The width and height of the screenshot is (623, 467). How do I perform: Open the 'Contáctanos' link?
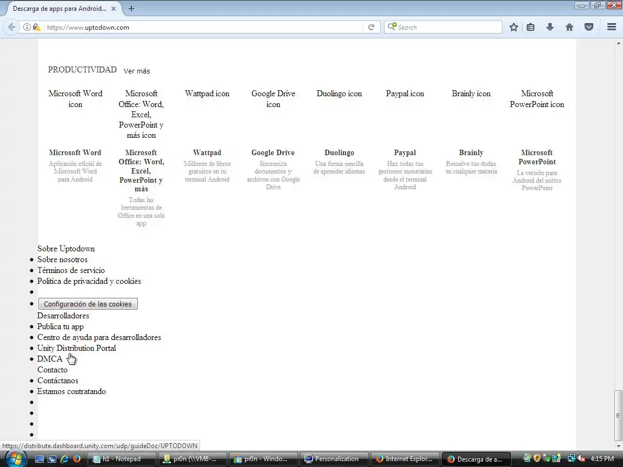point(58,381)
